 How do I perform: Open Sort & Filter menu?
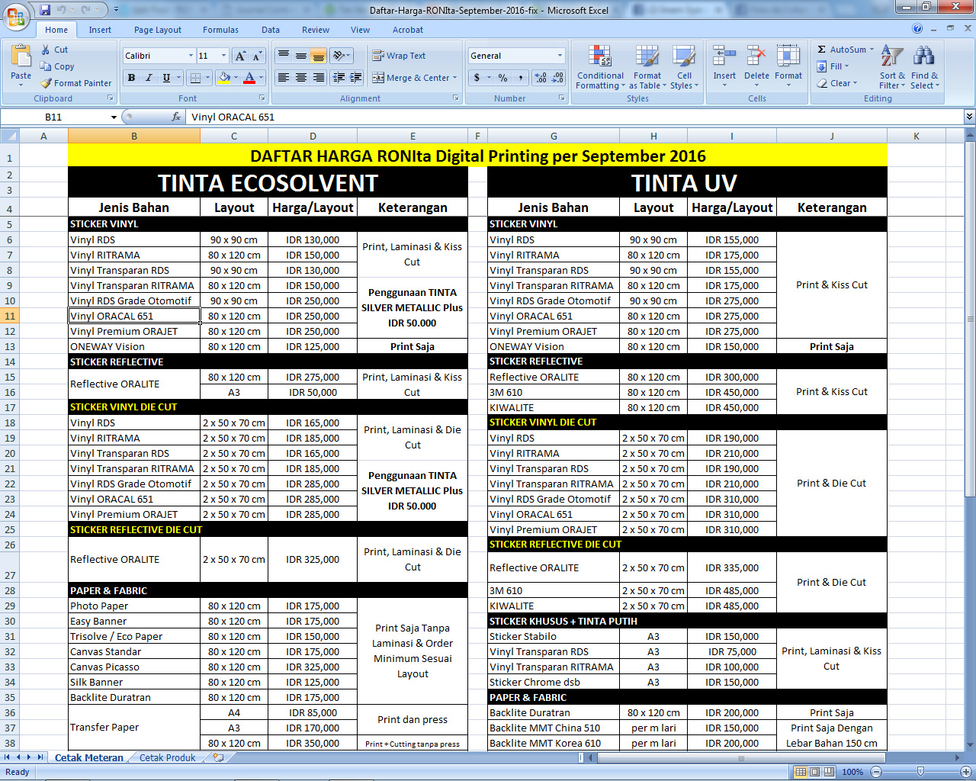tap(892, 67)
